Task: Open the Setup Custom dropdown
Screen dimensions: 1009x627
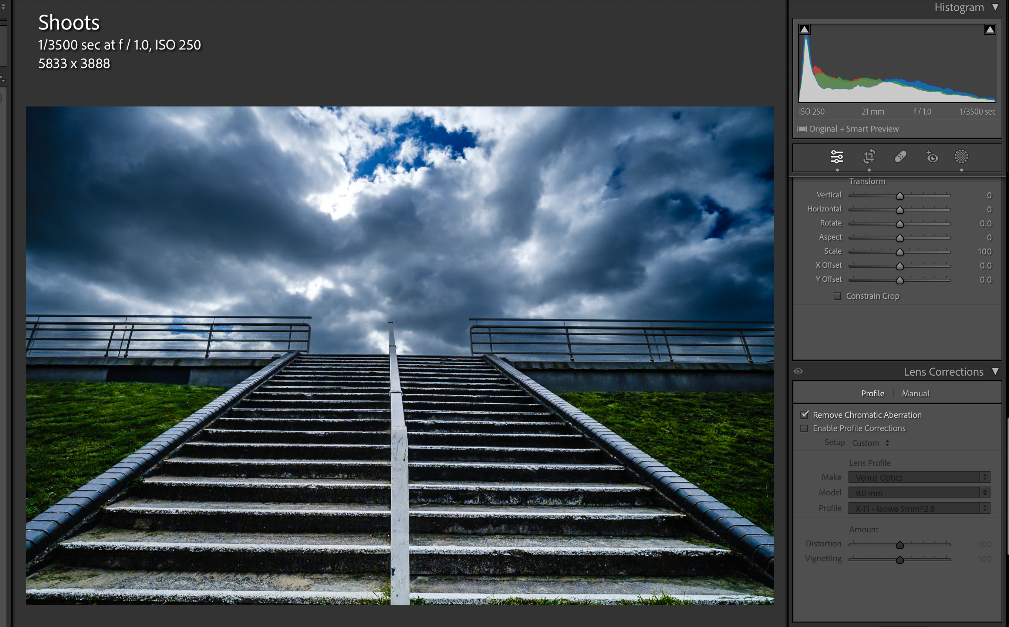Action: (870, 443)
